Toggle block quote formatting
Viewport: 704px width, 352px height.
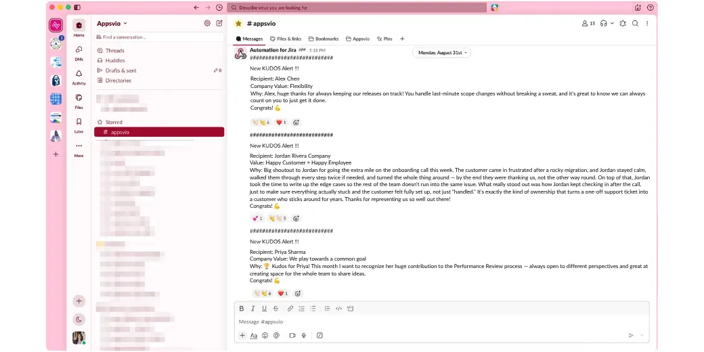point(328,309)
